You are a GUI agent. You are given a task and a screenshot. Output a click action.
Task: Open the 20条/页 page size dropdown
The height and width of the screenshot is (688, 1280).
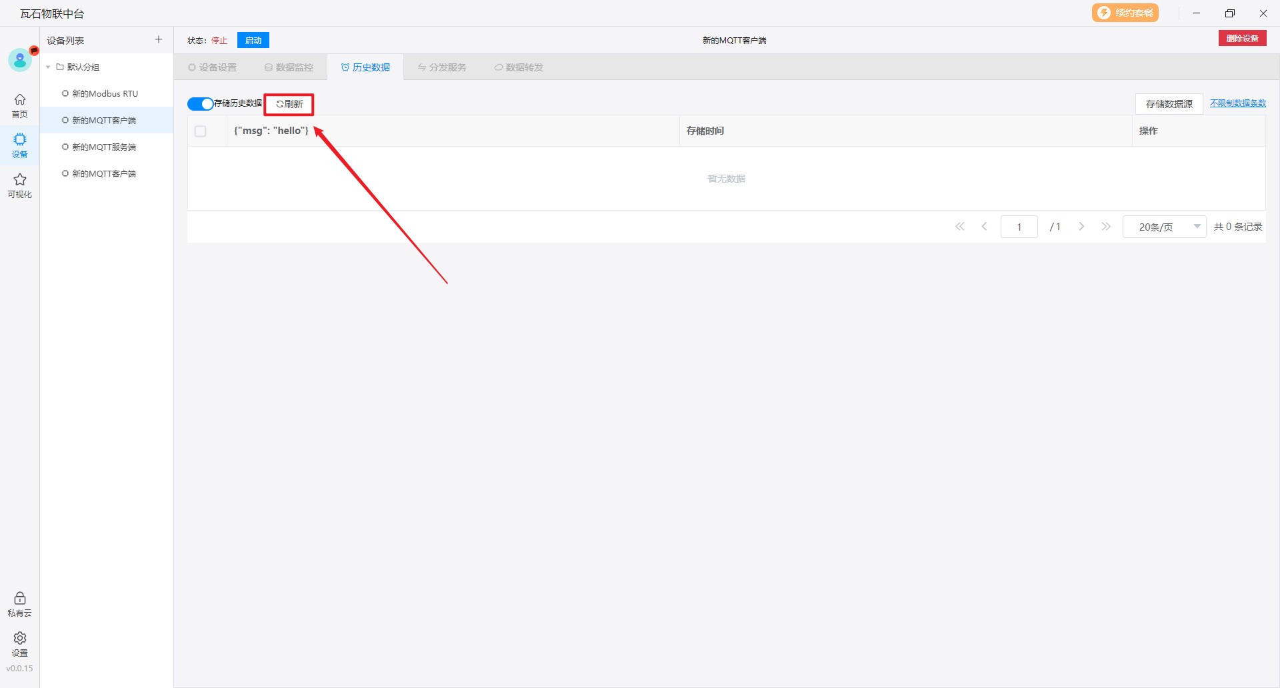(x=1164, y=227)
